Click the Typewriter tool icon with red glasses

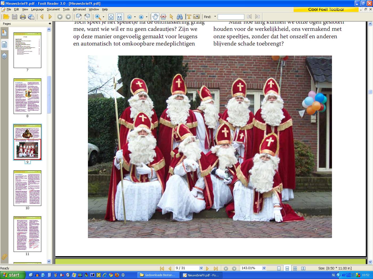[x=163, y=17]
